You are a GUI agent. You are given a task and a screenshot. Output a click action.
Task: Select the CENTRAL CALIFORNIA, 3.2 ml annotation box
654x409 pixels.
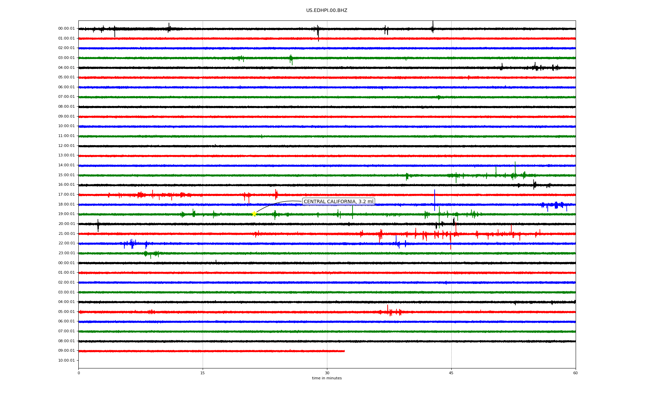tap(339, 202)
